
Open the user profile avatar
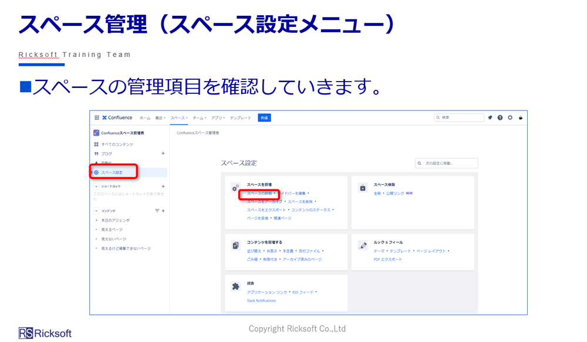pos(520,117)
